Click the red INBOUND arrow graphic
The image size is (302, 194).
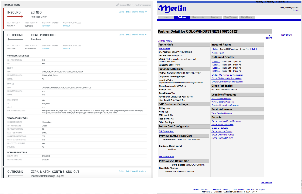(15, 17)
